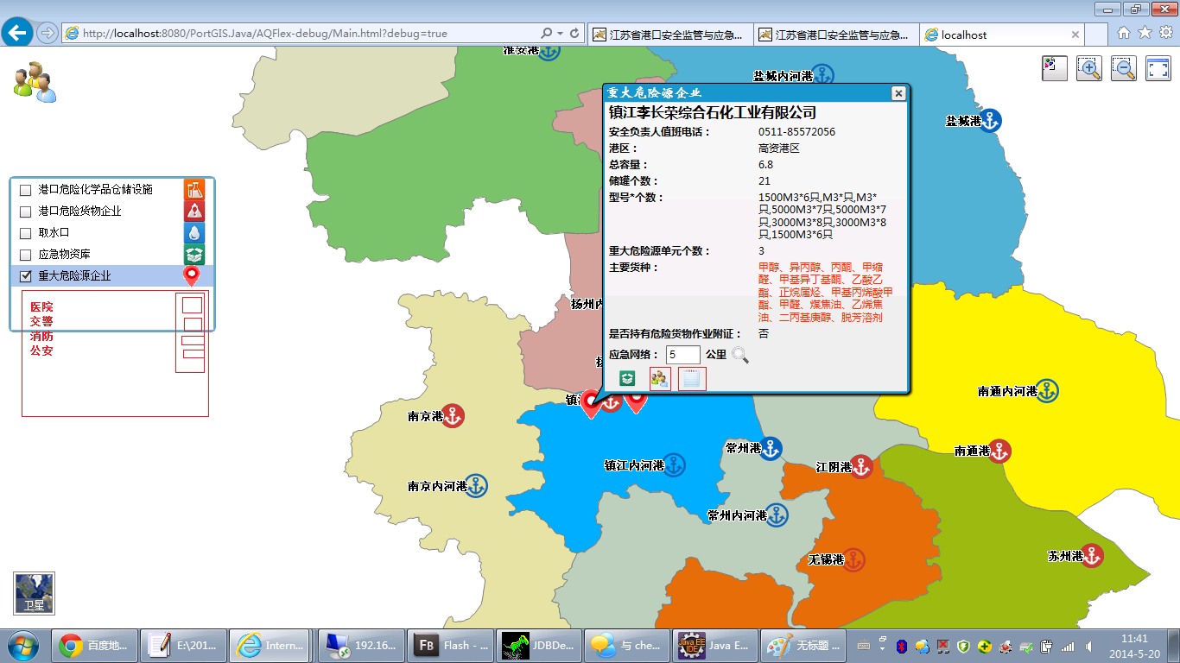Click the 应急网络 kilometers input field
Image resolution: width=1180 pixels, height=663 pixels.
point(682,355)
